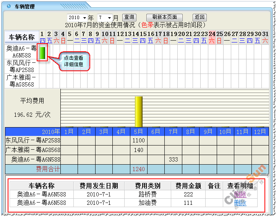This screenshot has width=279, height=219.
Task: Click the 111 amount cell
Action: click(188, 203)
